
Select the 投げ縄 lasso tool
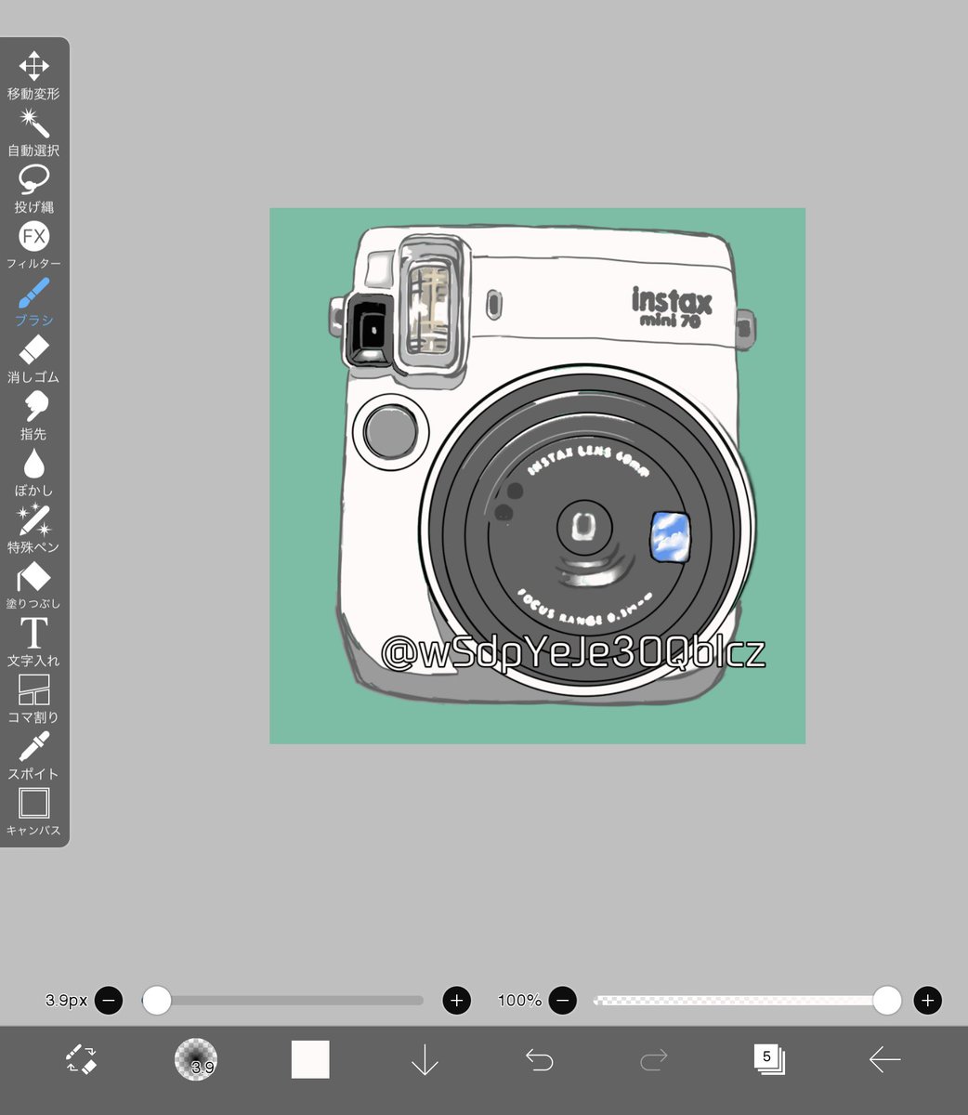[x=34, y=189]
